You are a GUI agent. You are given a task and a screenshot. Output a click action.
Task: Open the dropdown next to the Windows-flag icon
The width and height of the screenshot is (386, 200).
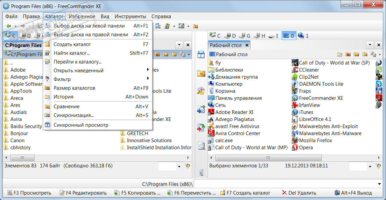174,26
